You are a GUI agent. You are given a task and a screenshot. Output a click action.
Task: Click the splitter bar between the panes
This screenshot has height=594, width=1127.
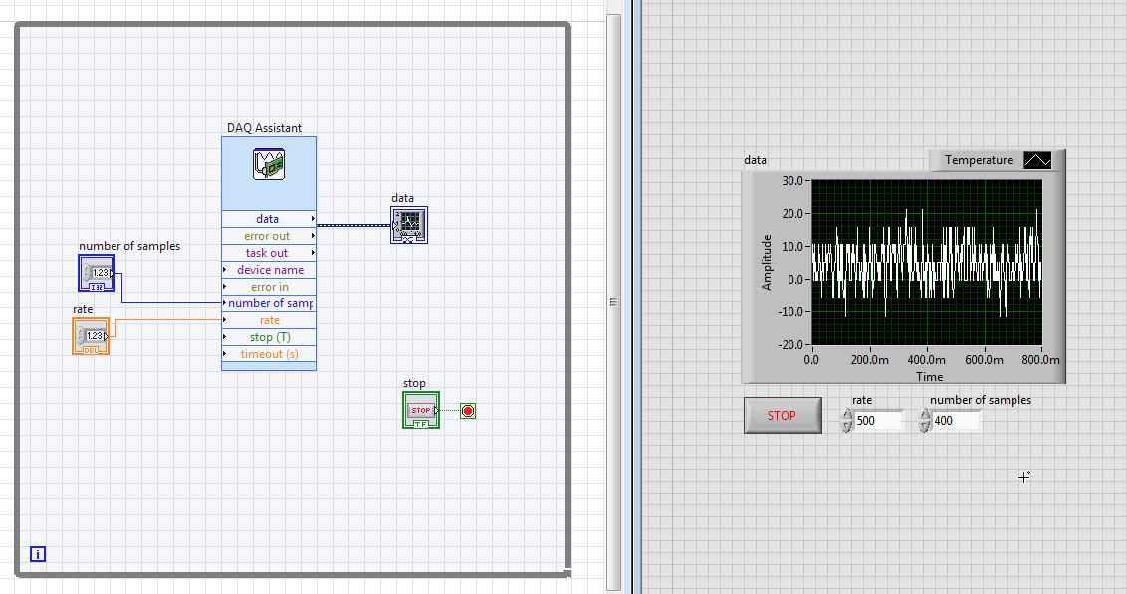click(x=614, y=302)
